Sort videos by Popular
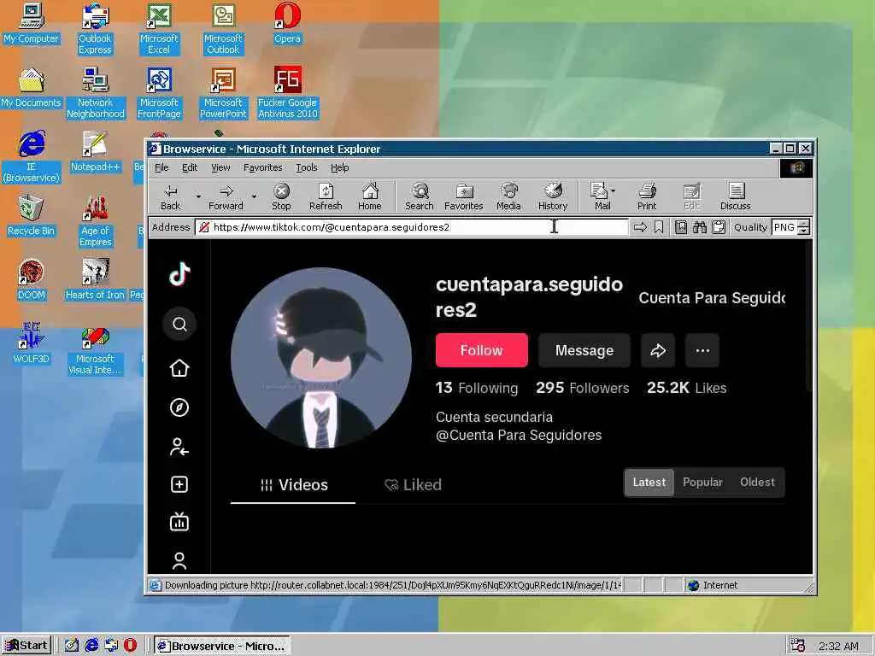This screenshot has width=875, height=656. tap(702, 482)
